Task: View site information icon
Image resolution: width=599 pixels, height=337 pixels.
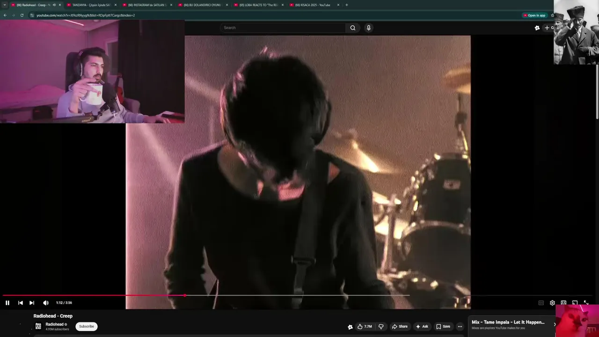Action: pos(32,15)
